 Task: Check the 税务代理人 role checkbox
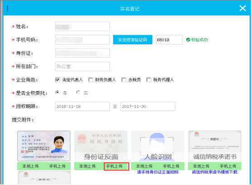[149, 80]
